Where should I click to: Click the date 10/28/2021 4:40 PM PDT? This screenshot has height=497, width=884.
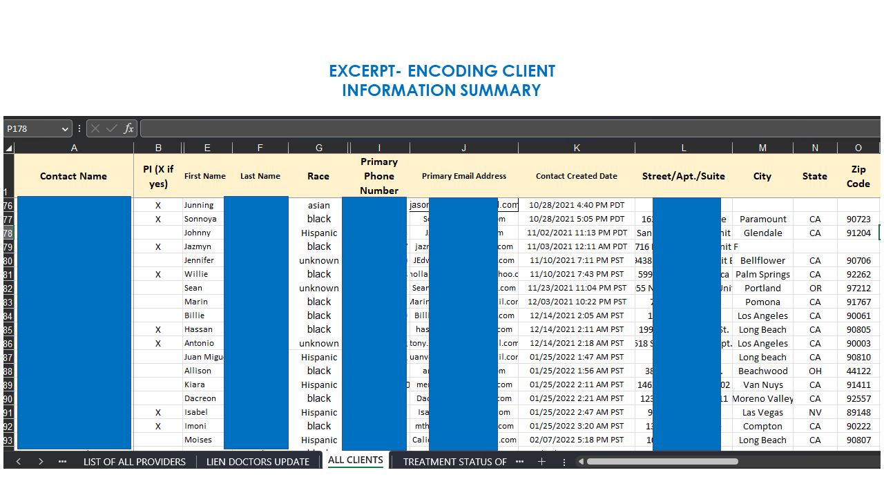[577, 205]
